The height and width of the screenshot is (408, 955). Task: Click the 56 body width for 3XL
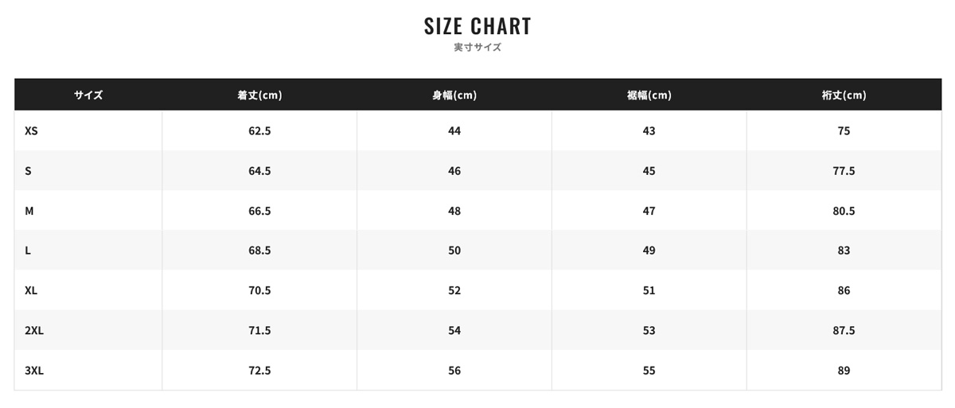pos(454,371)
